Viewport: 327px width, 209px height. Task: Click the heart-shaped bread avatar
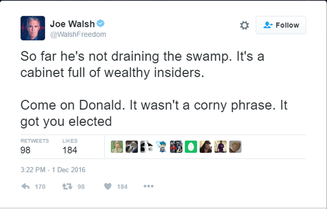[235, 147]
